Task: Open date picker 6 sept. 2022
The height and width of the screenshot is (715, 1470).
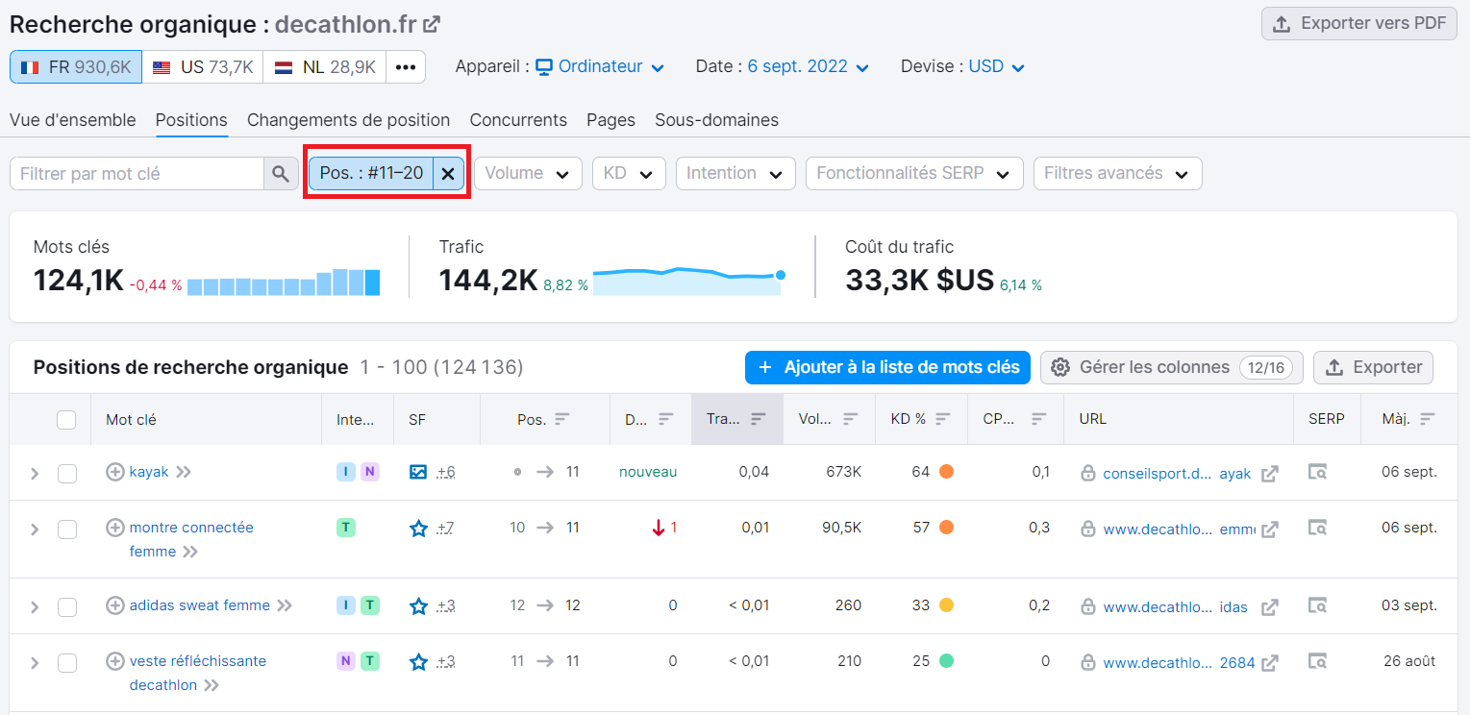Action: coord(808,67)
